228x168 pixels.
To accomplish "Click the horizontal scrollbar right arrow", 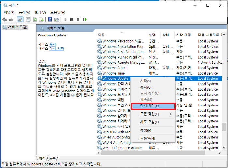I will pos(220,153).
